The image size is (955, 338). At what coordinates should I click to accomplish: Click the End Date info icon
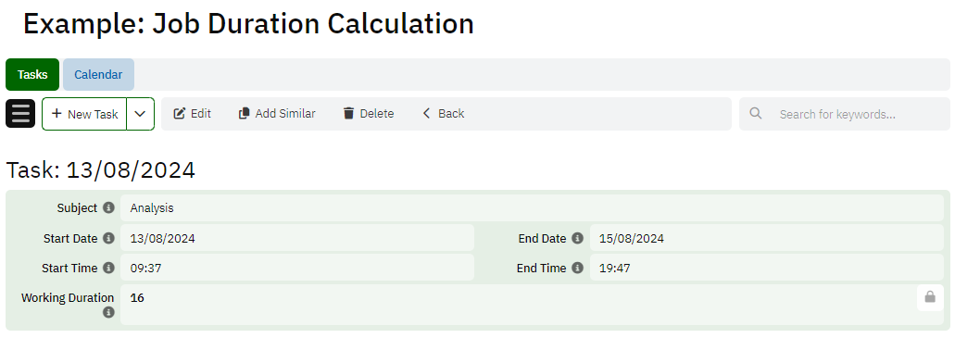tap(577, 238)
